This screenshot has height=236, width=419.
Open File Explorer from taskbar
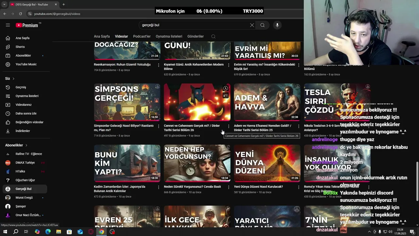click(x=59, y=232)
